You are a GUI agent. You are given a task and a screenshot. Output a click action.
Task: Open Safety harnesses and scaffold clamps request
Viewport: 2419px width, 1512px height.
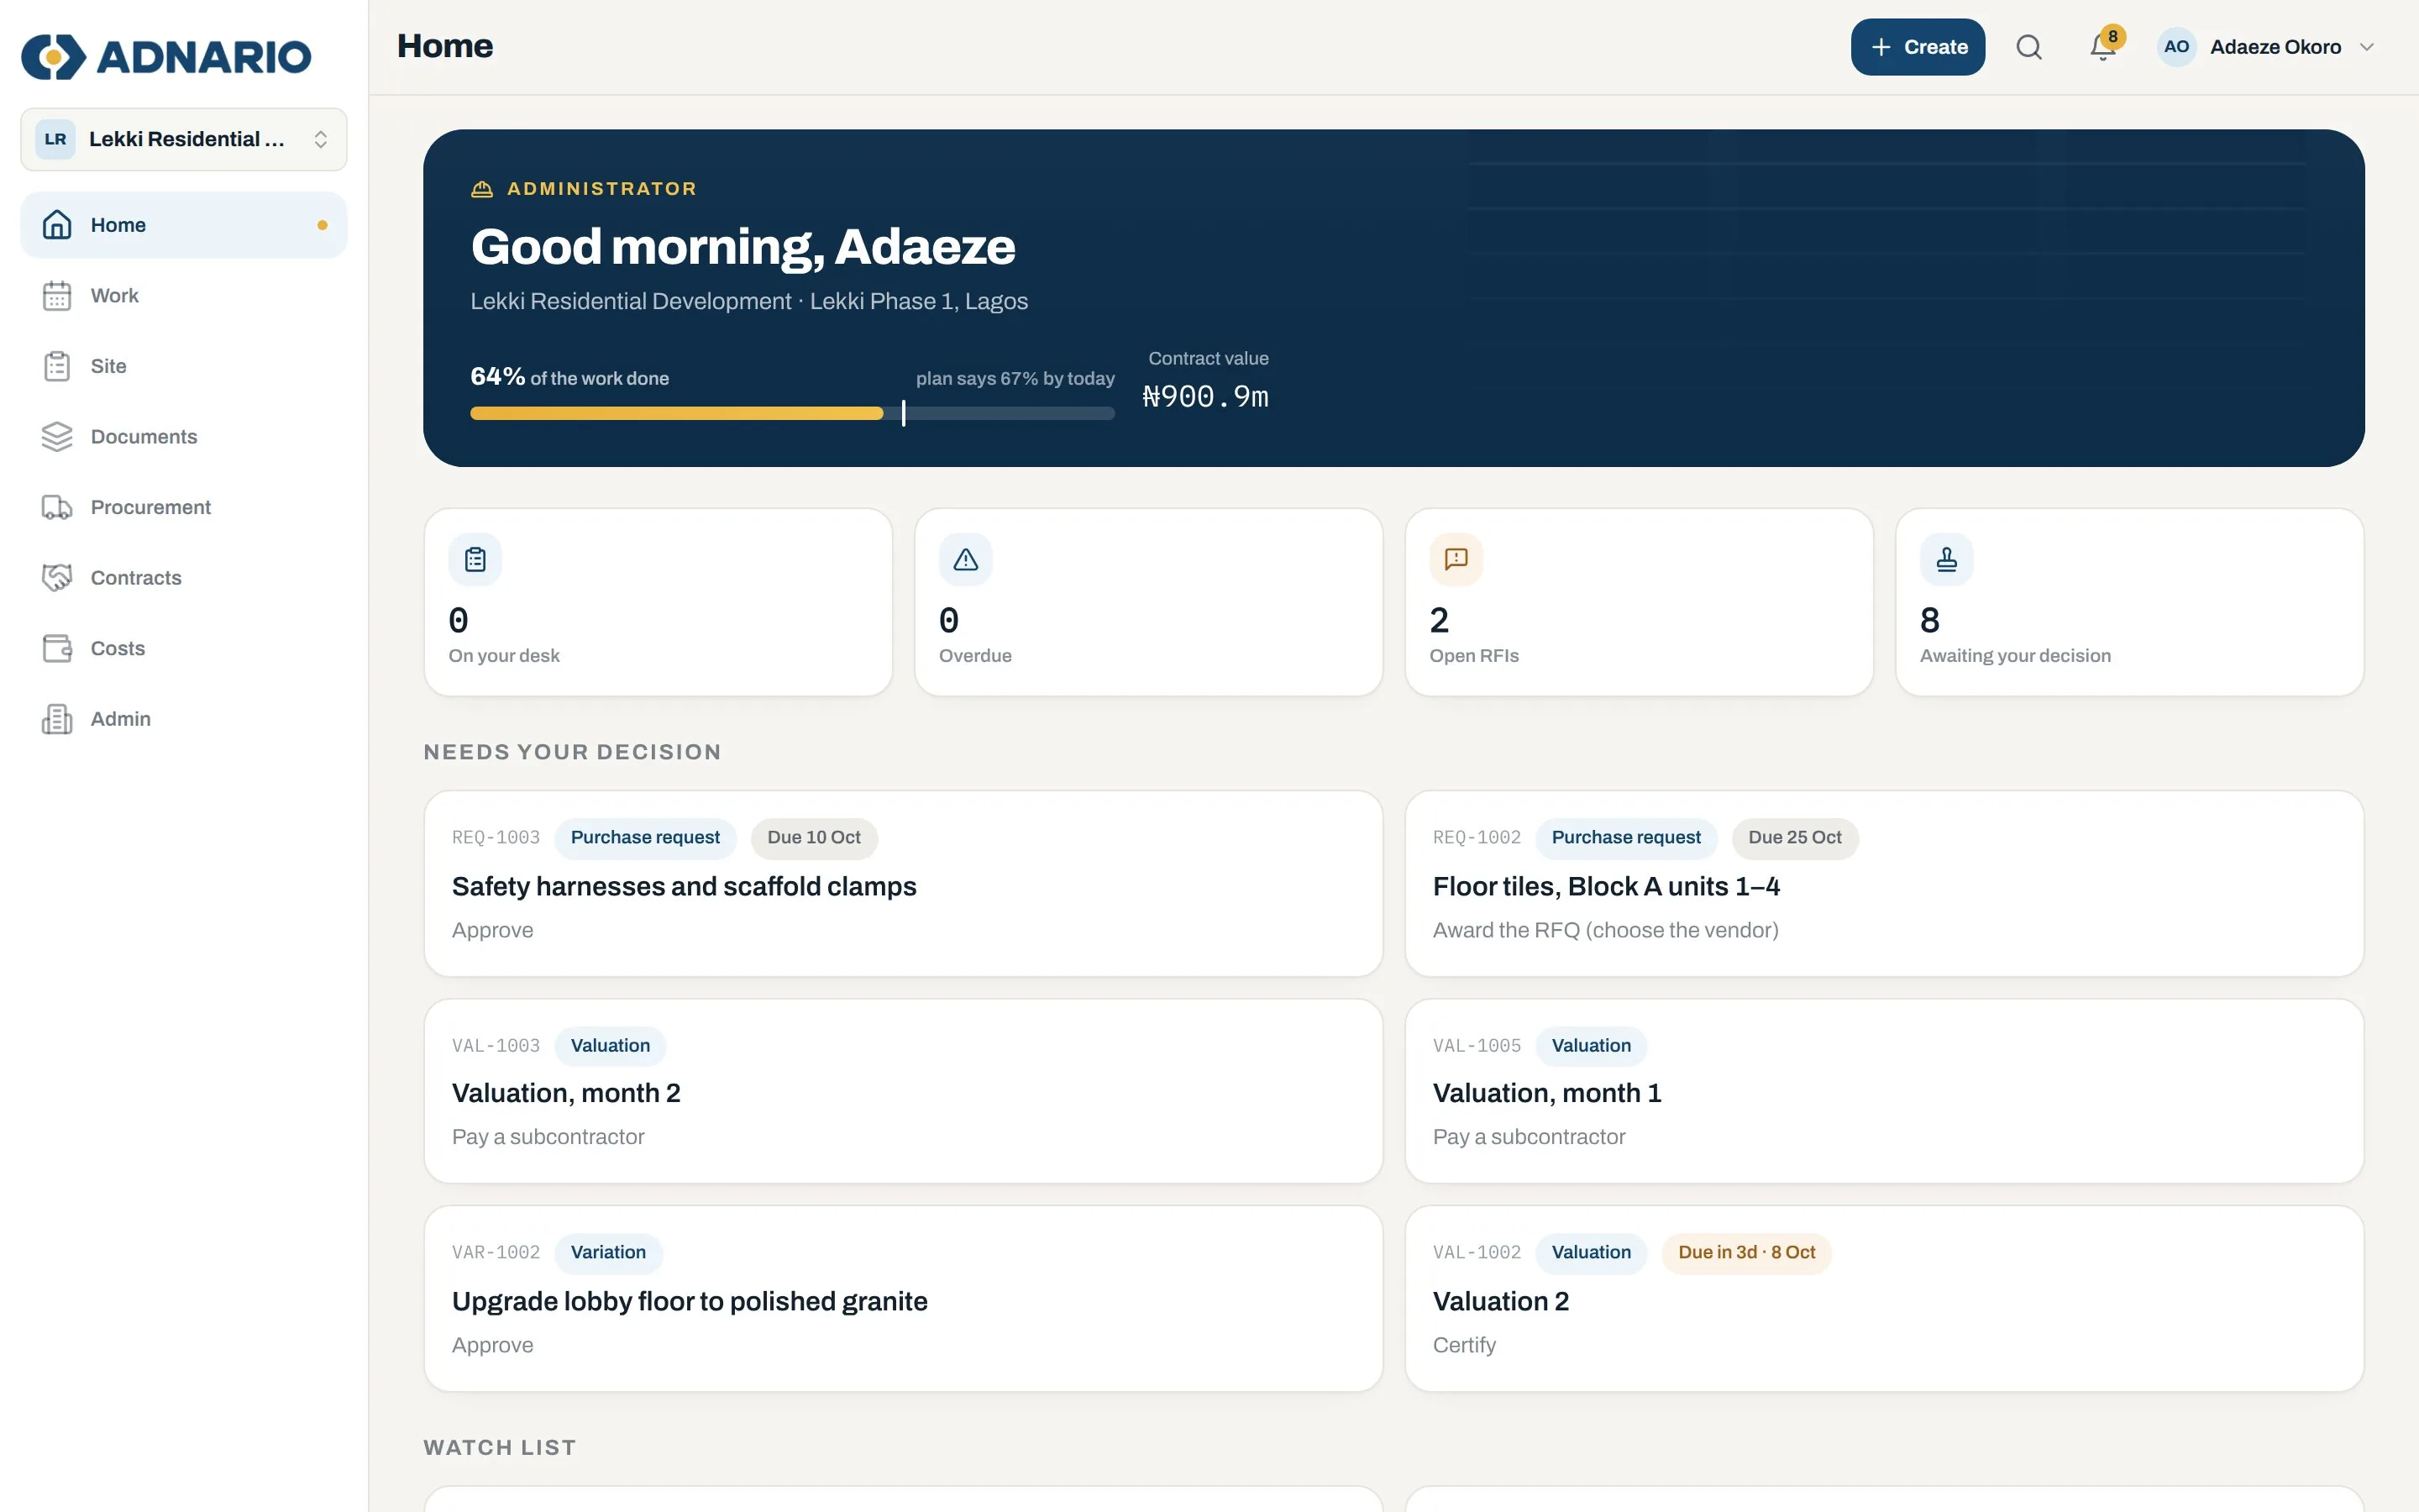(x=903, y=884)
